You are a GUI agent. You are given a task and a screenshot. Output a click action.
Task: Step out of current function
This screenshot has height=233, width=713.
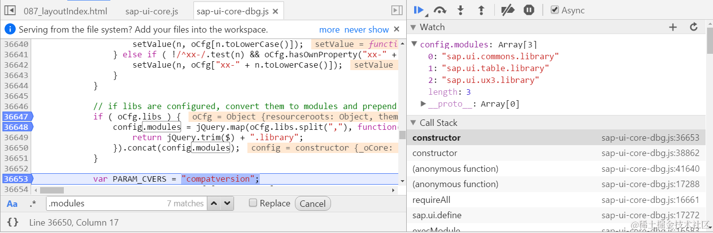coord(480,10)
